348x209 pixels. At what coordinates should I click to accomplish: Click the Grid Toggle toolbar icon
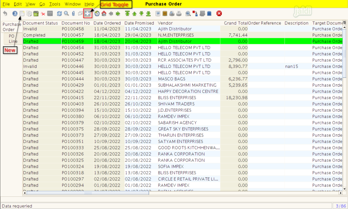tap(88, 14)
